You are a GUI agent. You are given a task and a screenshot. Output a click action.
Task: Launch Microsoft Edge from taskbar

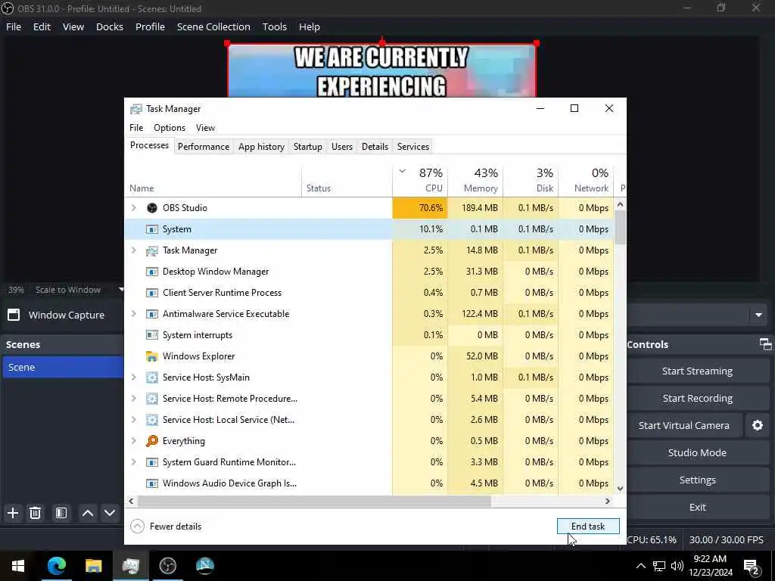(56, 566)
